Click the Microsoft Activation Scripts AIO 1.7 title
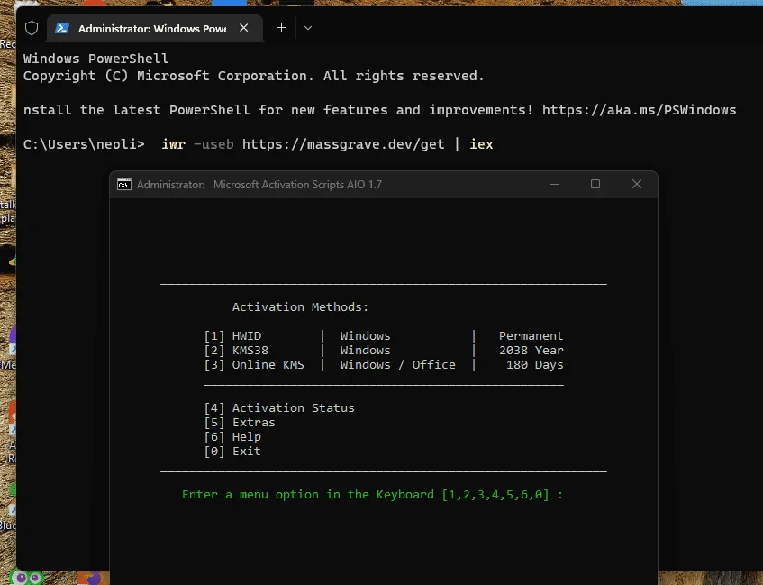763x585 pixels. (x=297, y=185)
